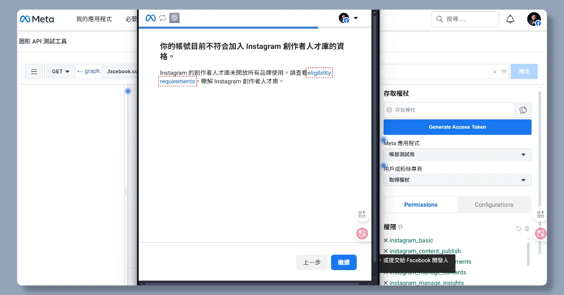Click the info icon in the 存取權杖 field
The width and height of the screenshot is (564, 295).
389,110
